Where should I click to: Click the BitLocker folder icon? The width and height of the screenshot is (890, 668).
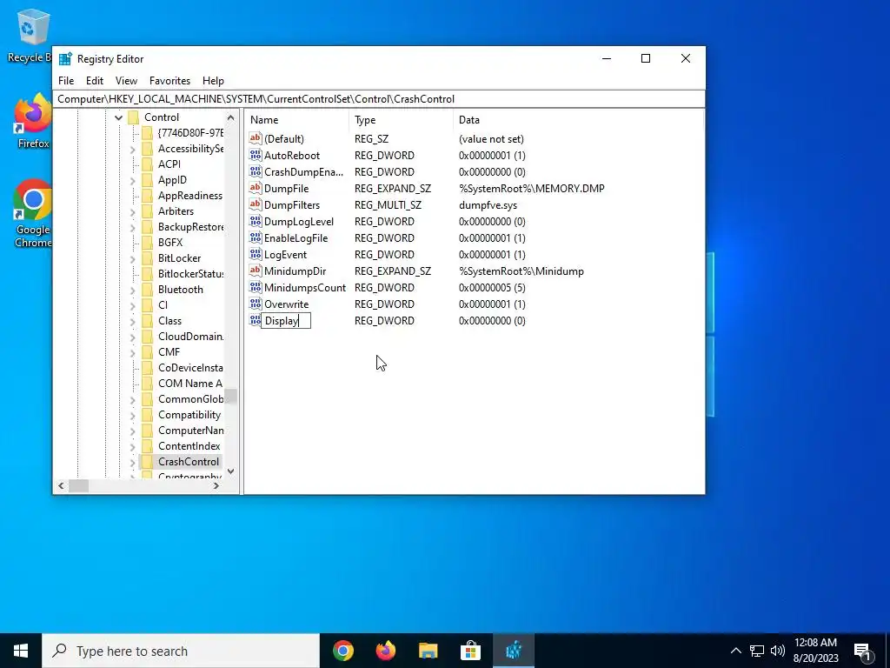click(147, 257)
